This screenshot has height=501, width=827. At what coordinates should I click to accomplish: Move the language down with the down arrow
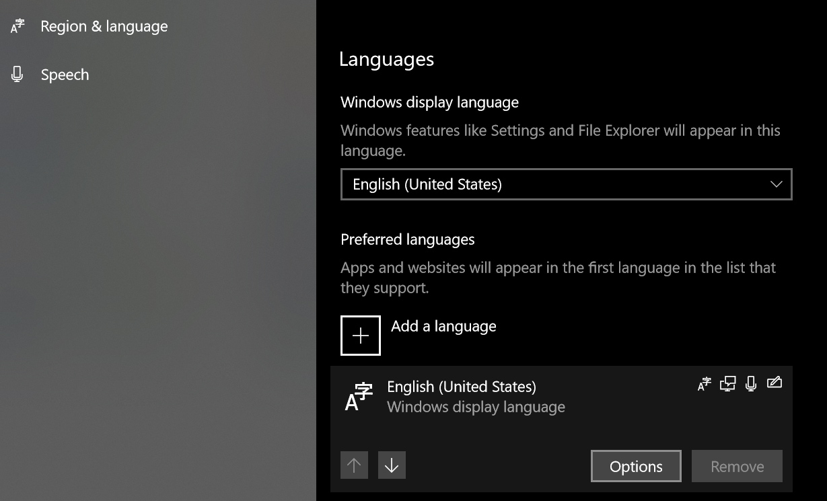pos(392,465)
